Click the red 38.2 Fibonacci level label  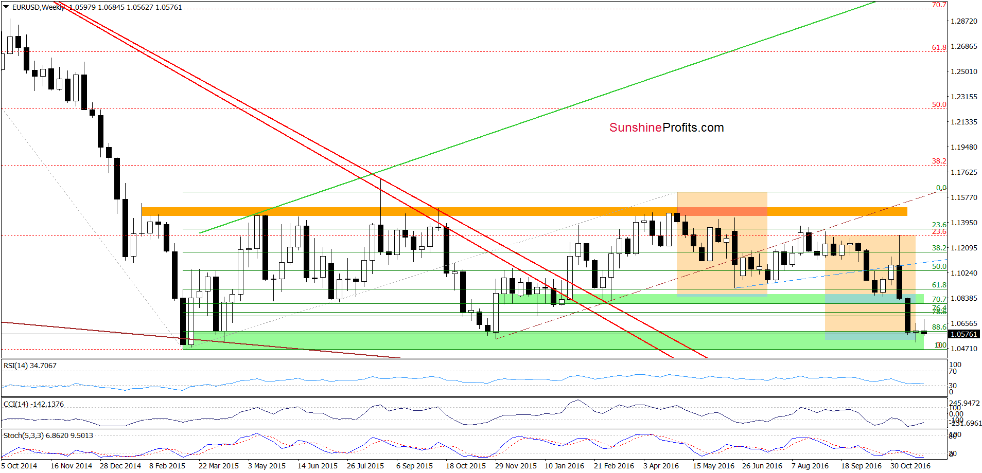pyautogui.click(x=939, y=161)
